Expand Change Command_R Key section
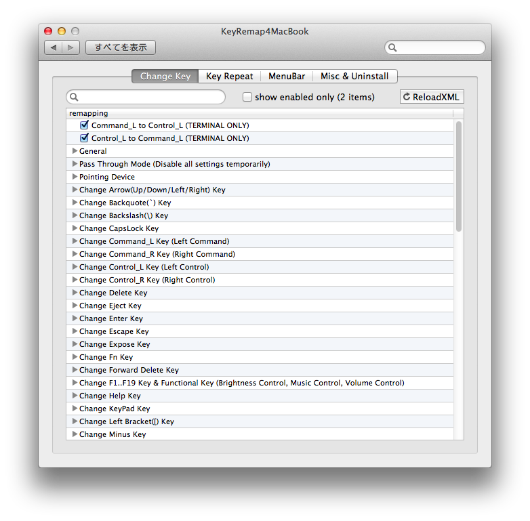The height and width of the screenshot is (521, 530). [x=75, y=254]
